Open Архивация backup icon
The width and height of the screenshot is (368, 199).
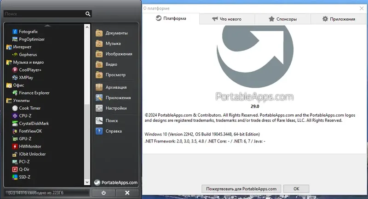pyautogui.click(x=99, y=87)
